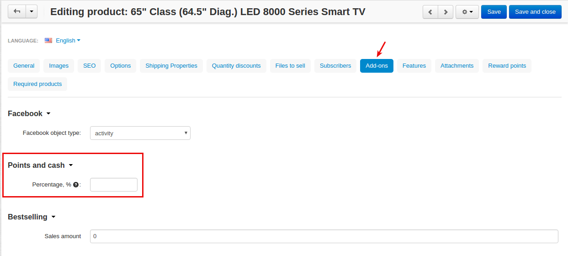Go to previous product with left chevron
568x256 pixels.
click(x=430, y=12)
